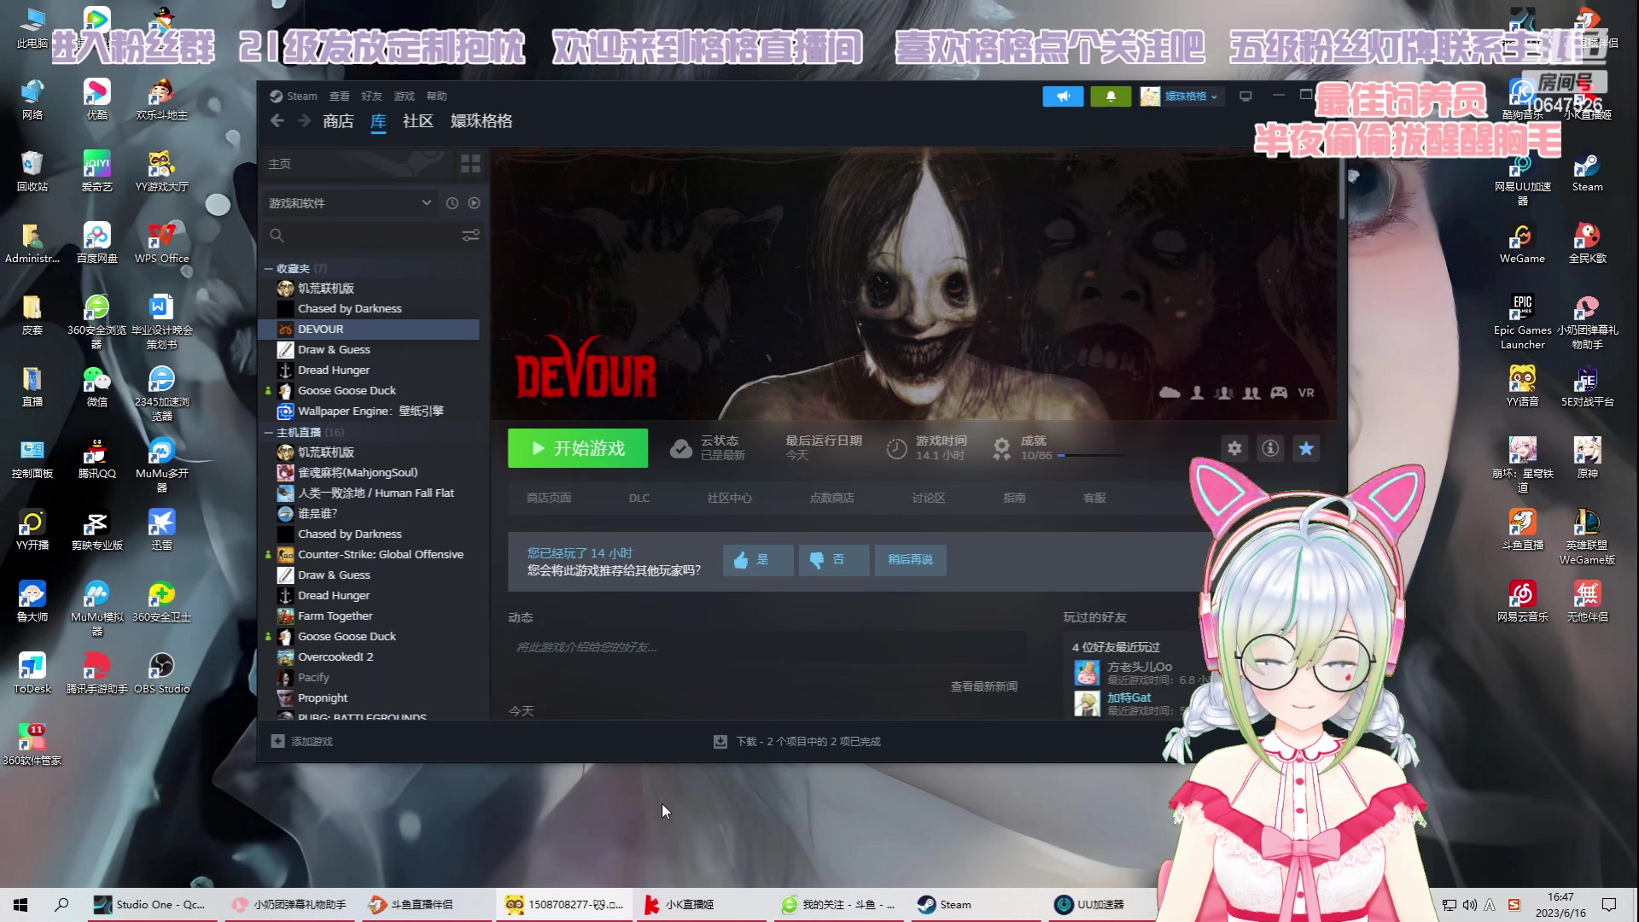Screen dimensions: 1639x922
Task: Open the downloads status icon
Action: coord(720,741)
